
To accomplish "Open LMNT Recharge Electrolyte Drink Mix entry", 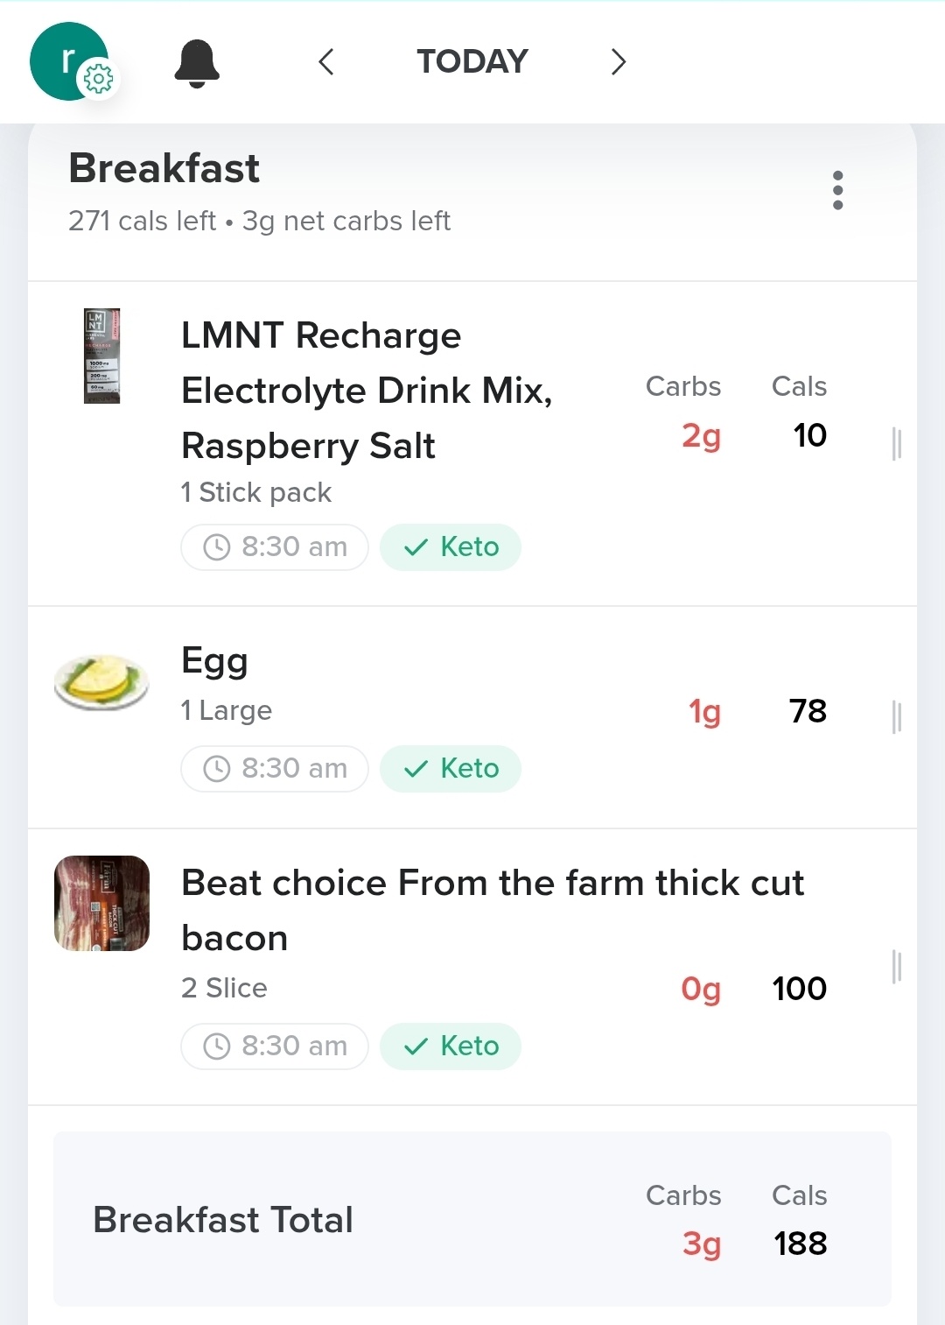I will click(366, 391).
